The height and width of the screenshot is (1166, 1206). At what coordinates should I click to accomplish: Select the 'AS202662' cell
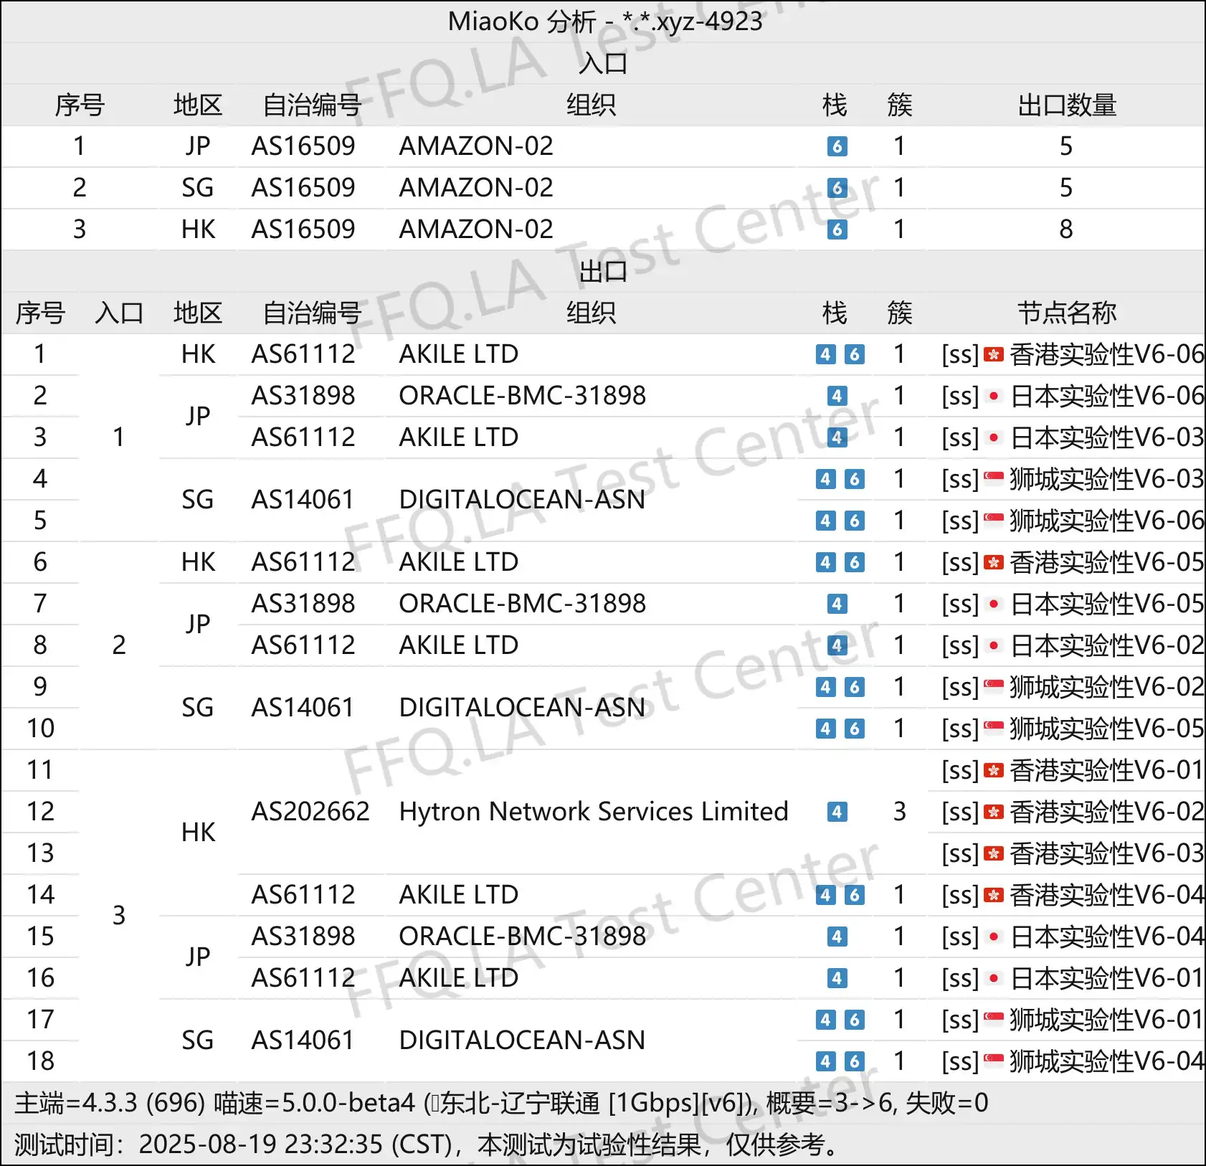[310, 812]
